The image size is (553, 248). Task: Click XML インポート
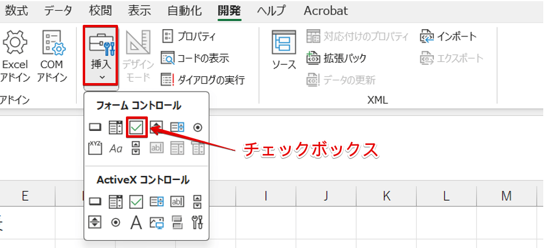pos(448,36)
